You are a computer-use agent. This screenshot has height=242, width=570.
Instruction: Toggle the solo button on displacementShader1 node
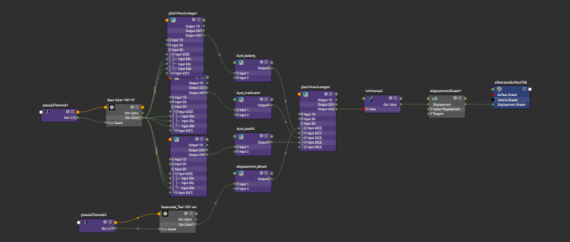455,98
